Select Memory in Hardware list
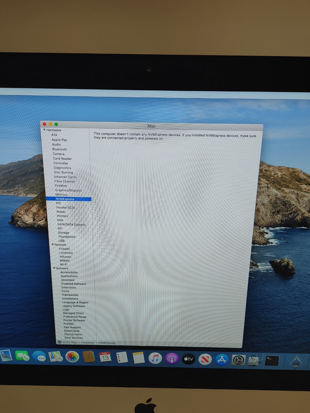Viewport: 310px width, 413px height. pyautogui.click(x=61, y=194)
